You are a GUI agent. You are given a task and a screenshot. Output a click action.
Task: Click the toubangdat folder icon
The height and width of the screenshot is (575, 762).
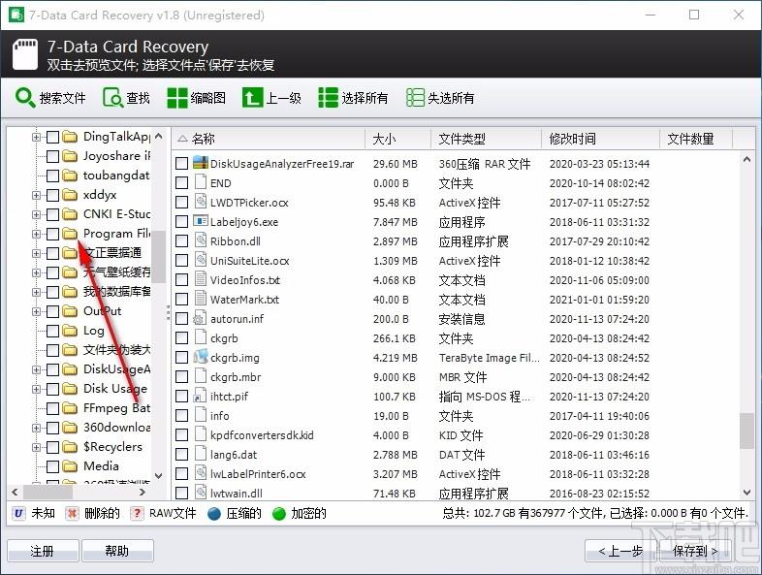click(70, 176)
